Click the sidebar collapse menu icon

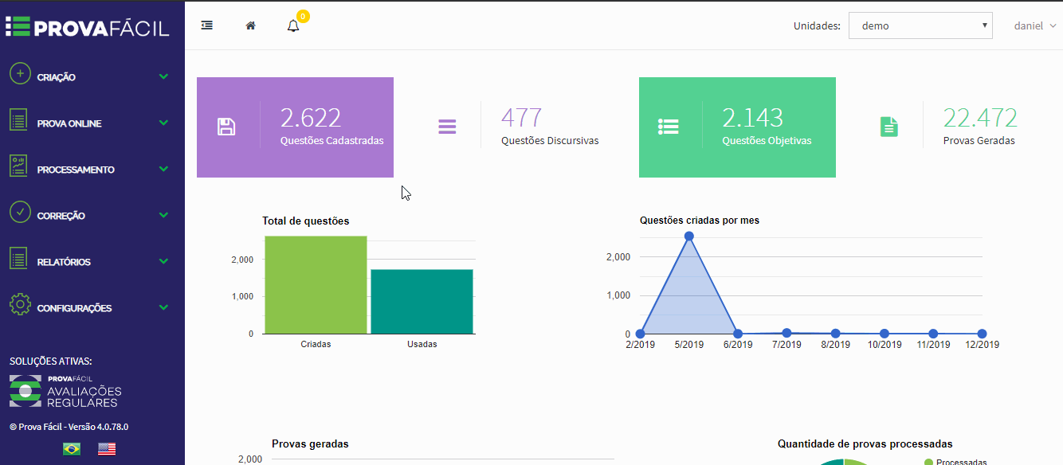(x=207, y=25)
